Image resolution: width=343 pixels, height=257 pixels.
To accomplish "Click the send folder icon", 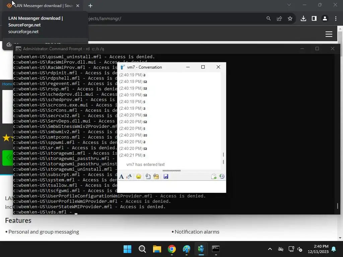I will coord(156,177).
